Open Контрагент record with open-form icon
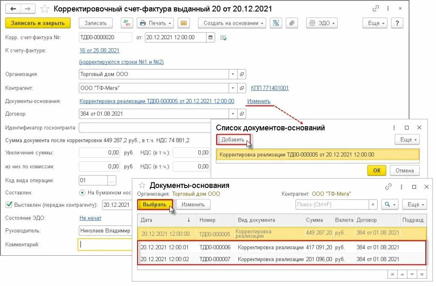Image resolution: width=436 pixels, height=286 pixels. 242,88
